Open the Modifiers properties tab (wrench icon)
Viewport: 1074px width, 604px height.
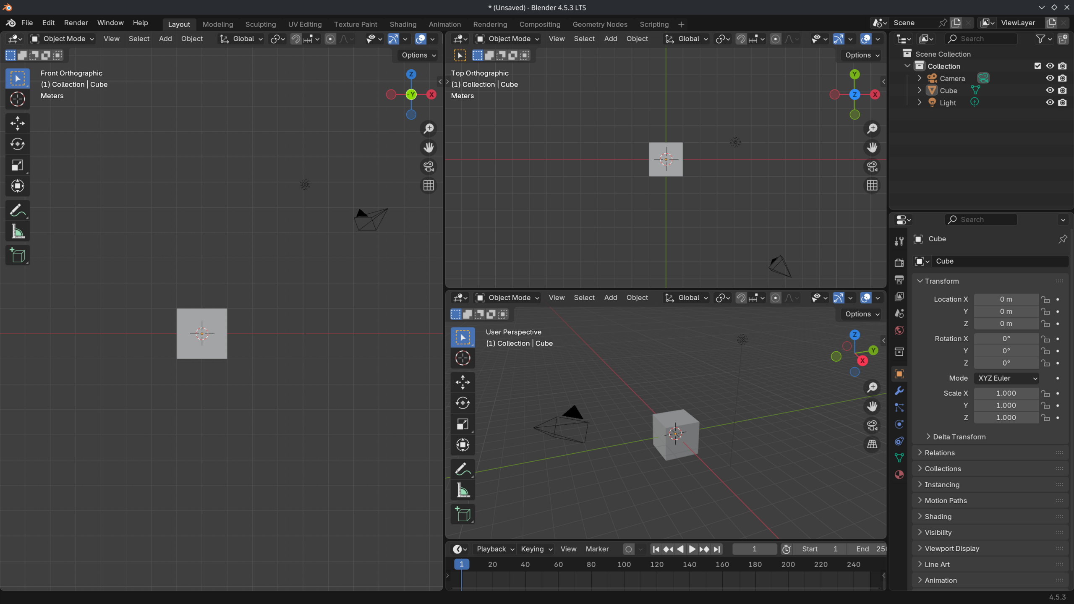899,391
